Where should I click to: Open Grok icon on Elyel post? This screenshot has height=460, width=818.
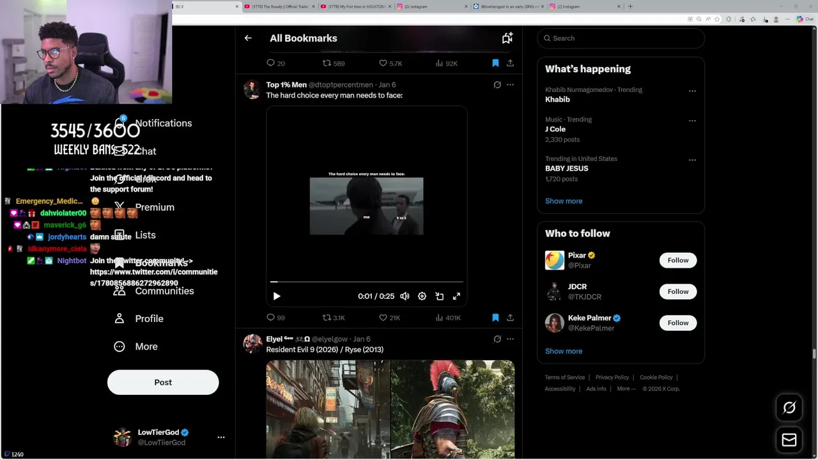tap(497, 339)
